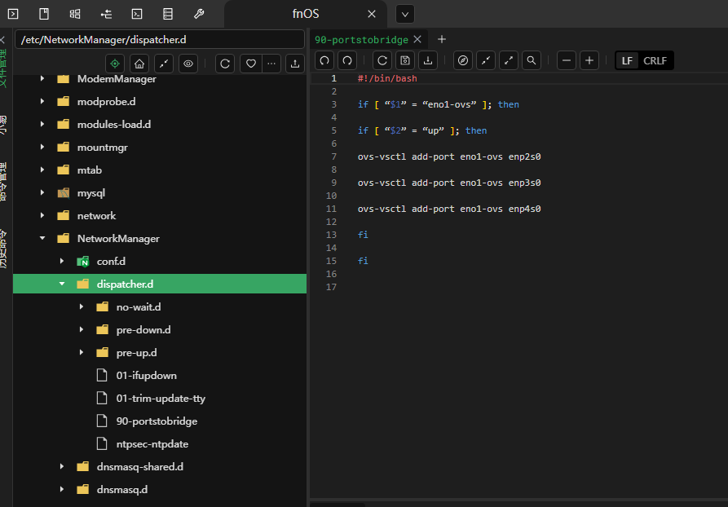This screenshot has width=728, height=507.
Task: Click the tree-branch list icon in top toolbar
Action: 106,14
